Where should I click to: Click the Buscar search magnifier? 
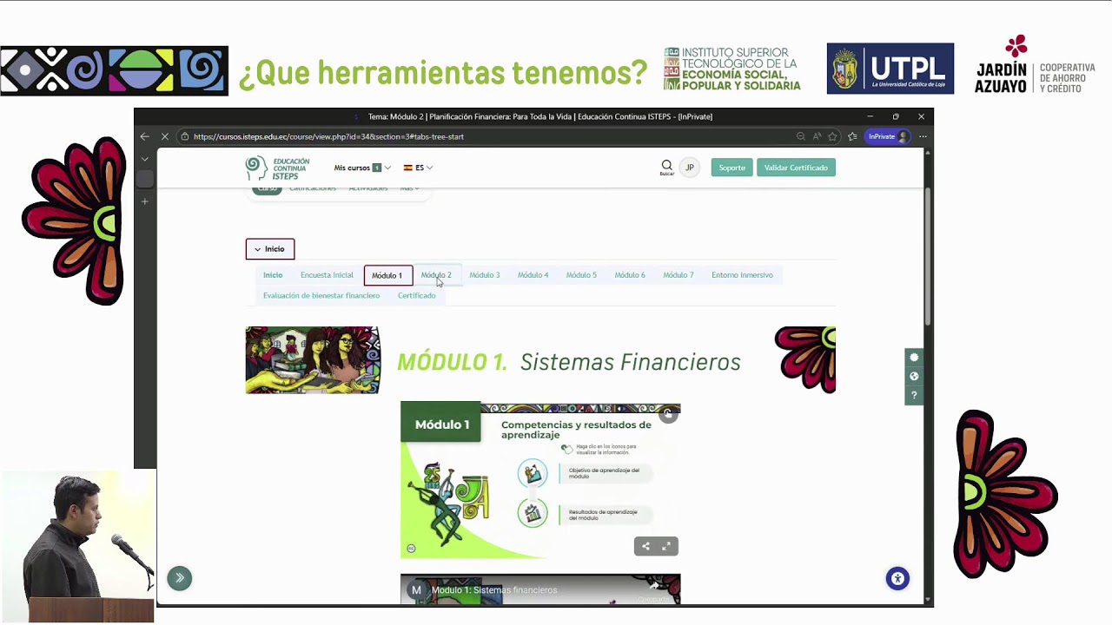[666, 168]
